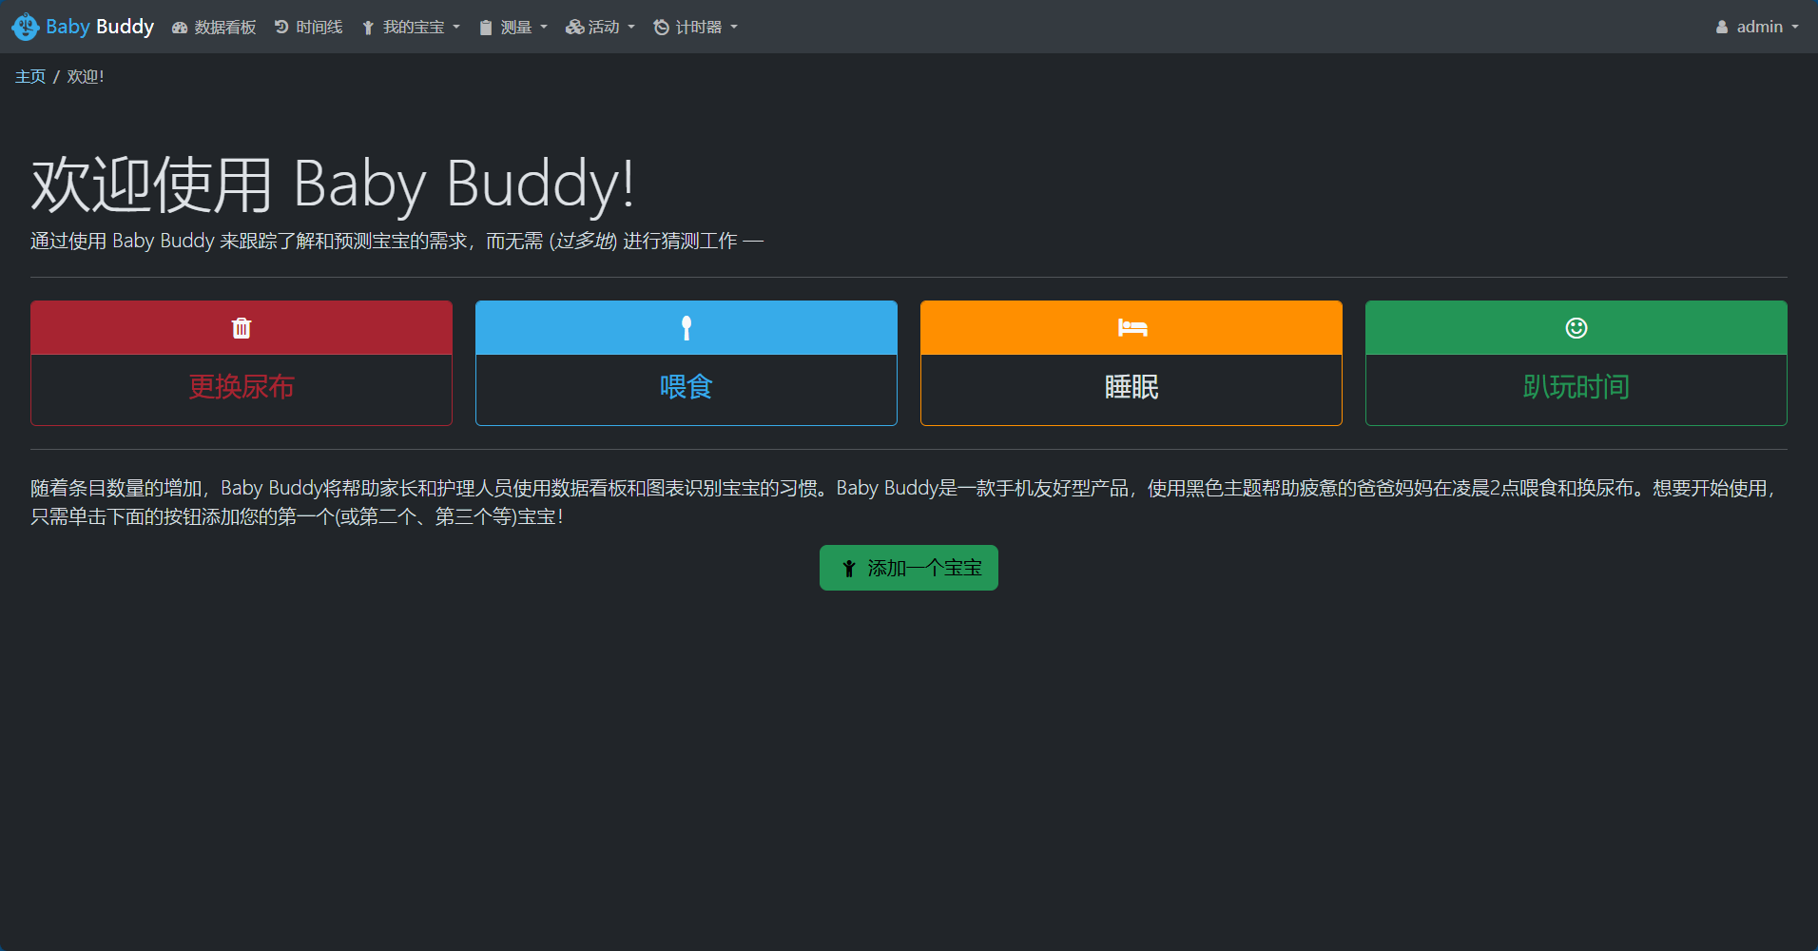1818x951 pixels.
Task: Open the 趴玩时间 card
Action: (1576, 363)
